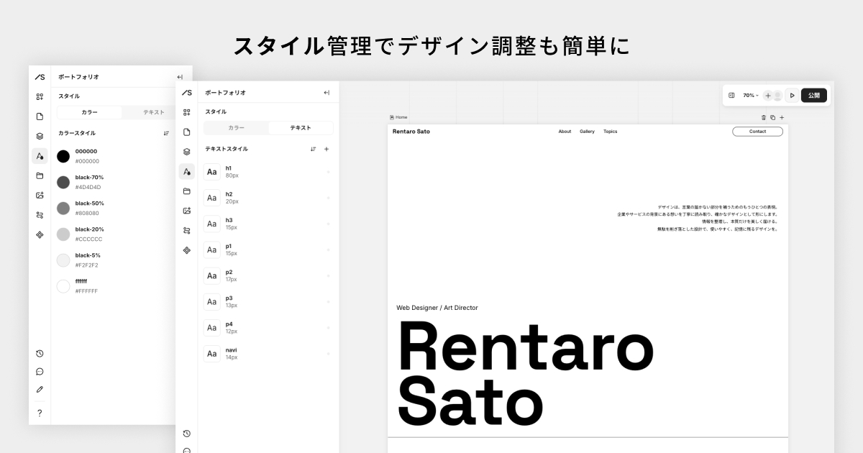
Task: Add a new page beside Home frame
Action: tap(782, 117)
